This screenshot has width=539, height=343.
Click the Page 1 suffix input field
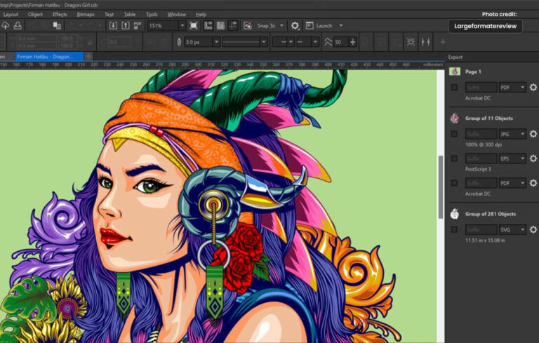click(481, 87)
